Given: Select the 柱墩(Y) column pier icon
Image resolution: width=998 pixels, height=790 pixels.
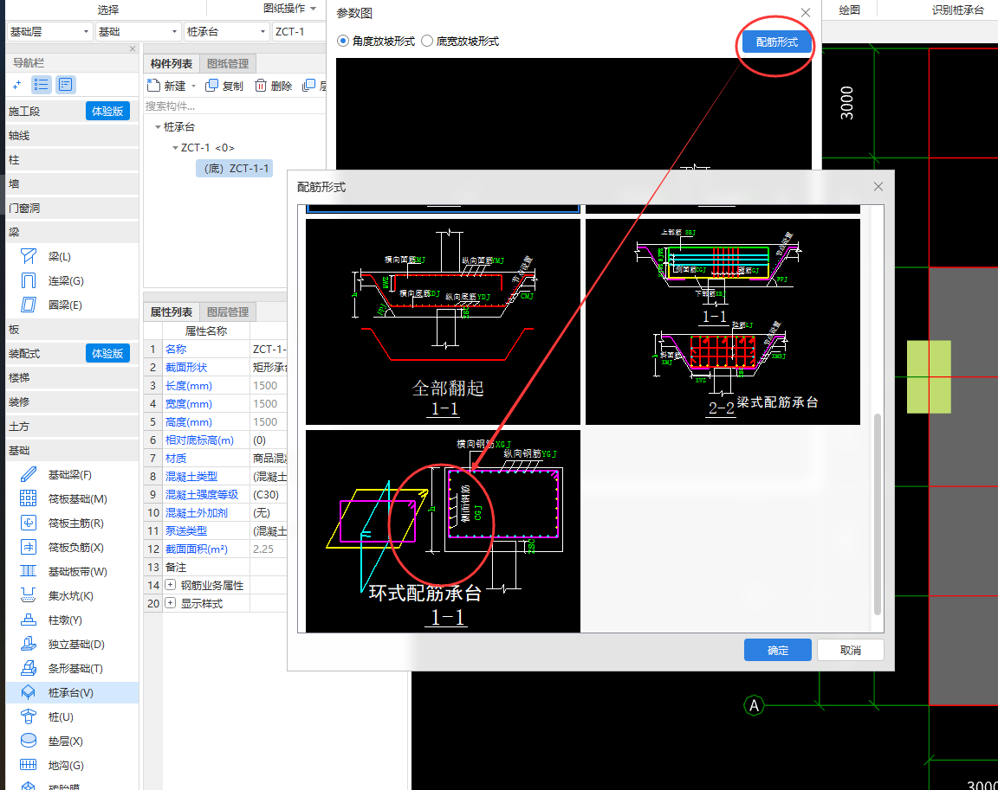Looking at the screenshot, I should click(28, 620).
